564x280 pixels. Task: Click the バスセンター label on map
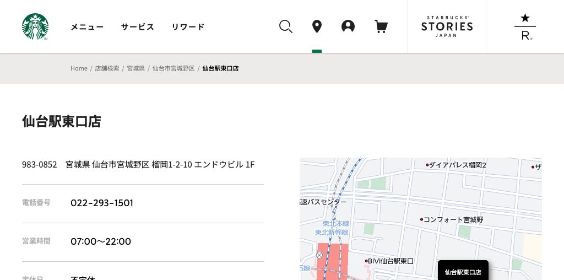[x=323, y=202]
